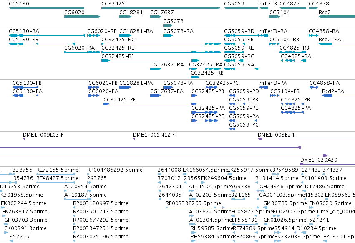355x243 pixels.
Task: Select the CG4825-RB transcript label
Action: [295, 48]
